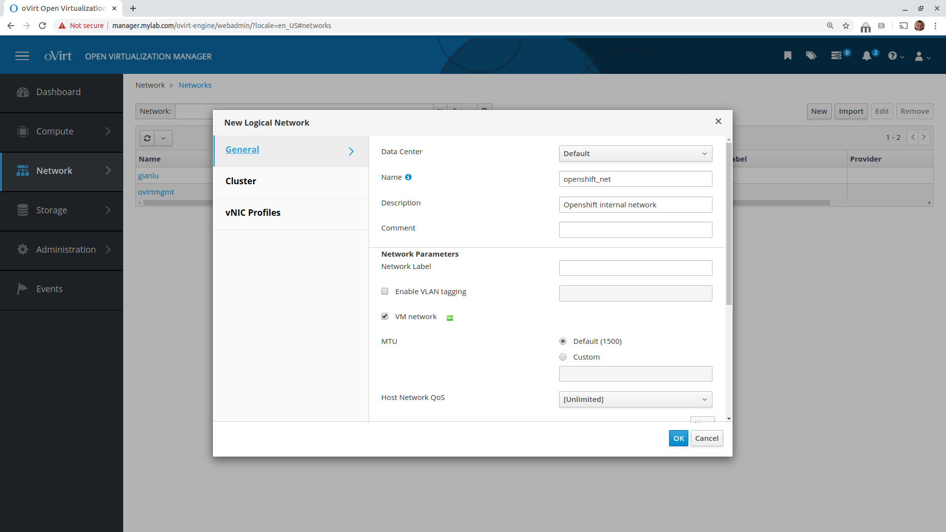Open the help question mark menu
This screenshot has width=946, height=532.
896,56
